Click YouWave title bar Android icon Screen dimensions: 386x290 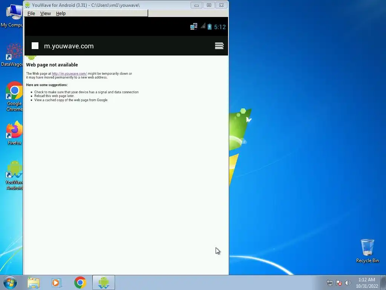(27, 5)
